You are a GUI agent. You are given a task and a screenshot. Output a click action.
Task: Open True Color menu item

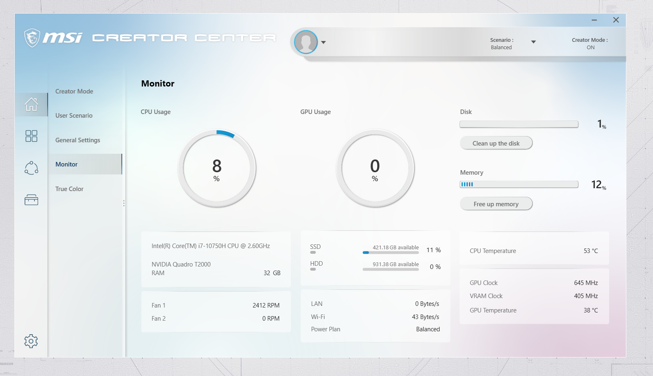(x=69, y=189)
